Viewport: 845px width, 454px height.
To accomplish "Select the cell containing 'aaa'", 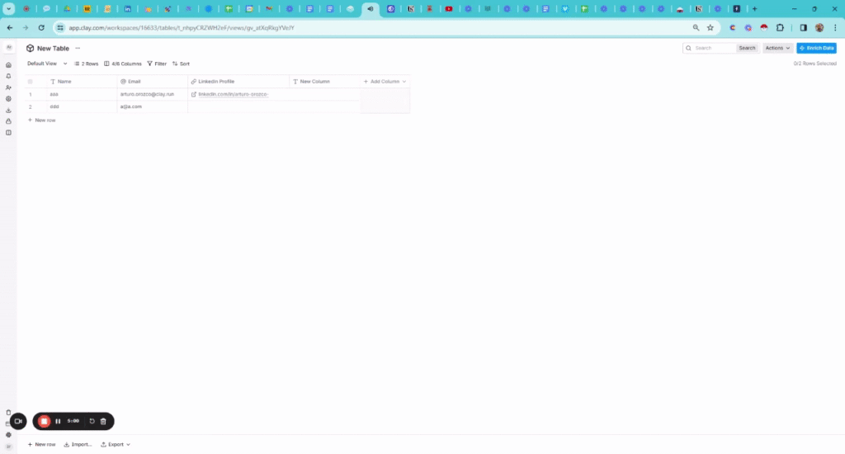I will click(x=82, y=94).
